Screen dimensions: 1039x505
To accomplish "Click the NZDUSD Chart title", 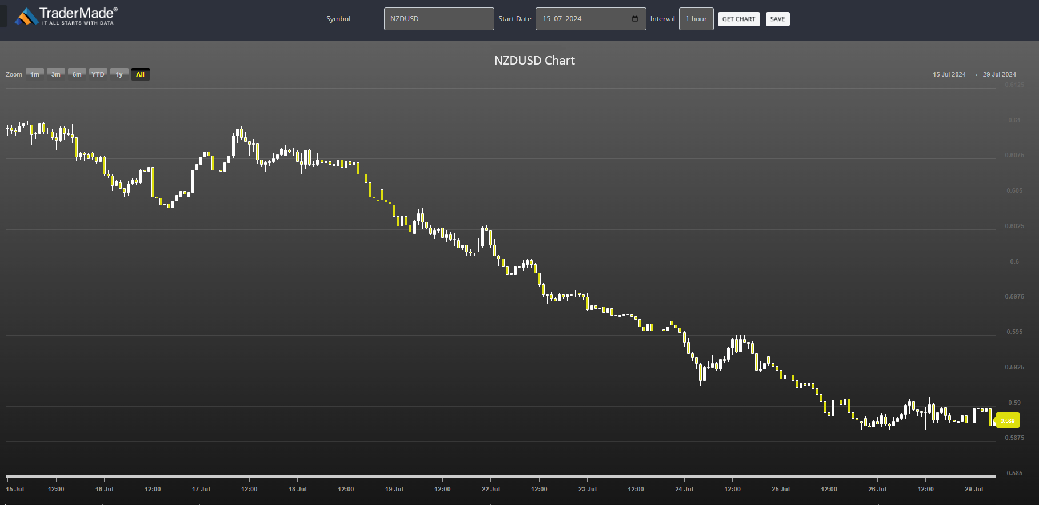I will (534, 61).
